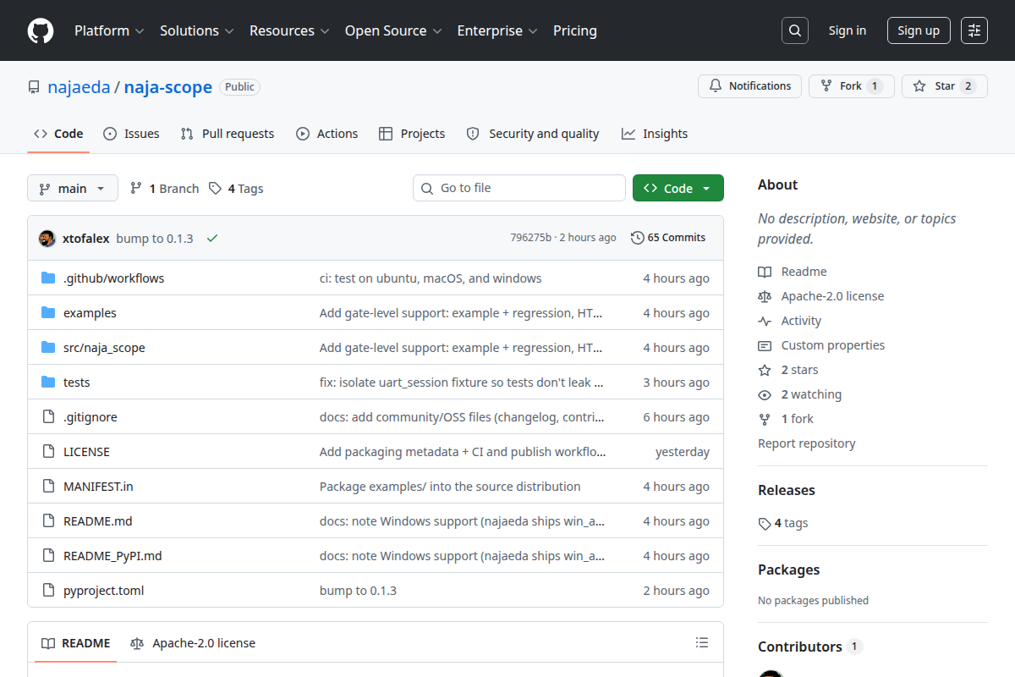Open the README.md file
This screenshot has height=677, width=1015.
tap(98, 521)
